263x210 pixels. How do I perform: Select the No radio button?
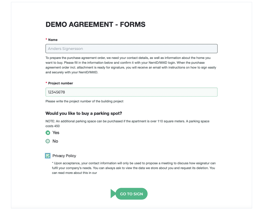click(x=48, y=141)
